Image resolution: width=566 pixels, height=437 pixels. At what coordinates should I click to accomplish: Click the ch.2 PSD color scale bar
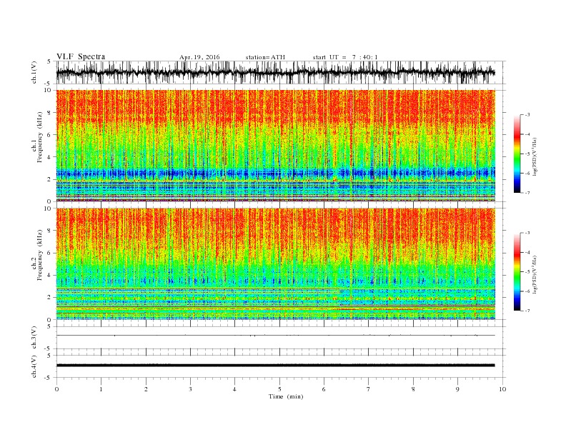pyautogui.click(x=517, y=272)
